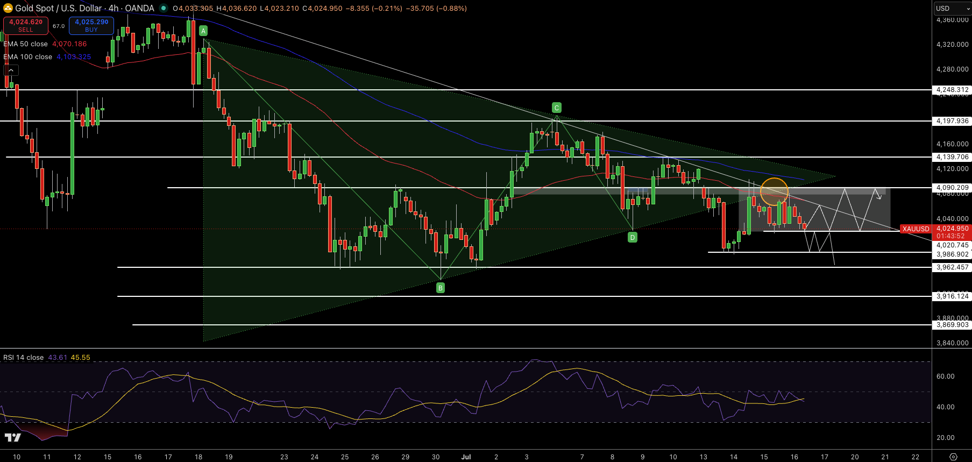Click the high price H4,036.620

click(x=237, y=9)
